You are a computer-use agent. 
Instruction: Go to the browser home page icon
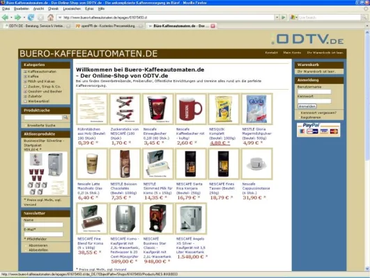point(50,17)
